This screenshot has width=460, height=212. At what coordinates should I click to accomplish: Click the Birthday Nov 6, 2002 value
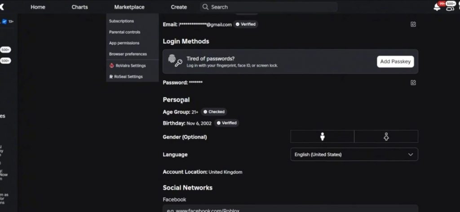point(199,123)
